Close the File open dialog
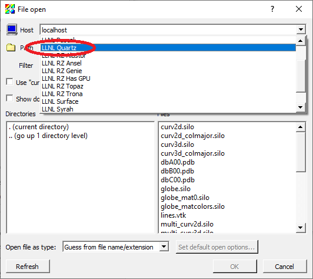This screenshot has width=313, height=279. click(299, 9)
